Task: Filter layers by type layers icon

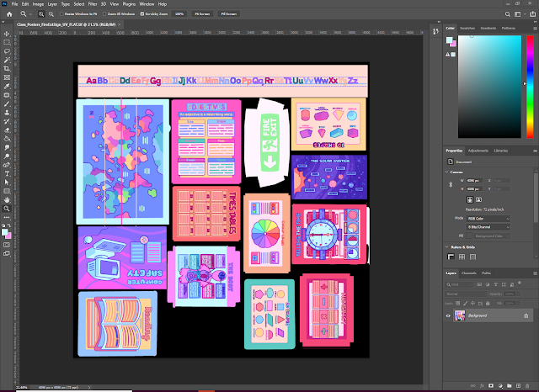Action: (496, 284)
